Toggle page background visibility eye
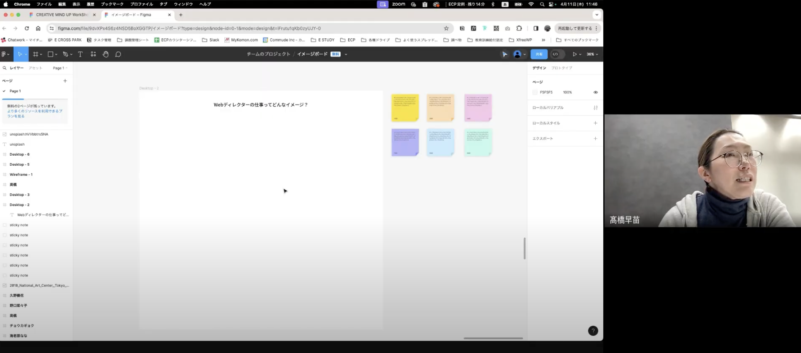Viewport: 801px width, 353px height. [x=596, y=92]
